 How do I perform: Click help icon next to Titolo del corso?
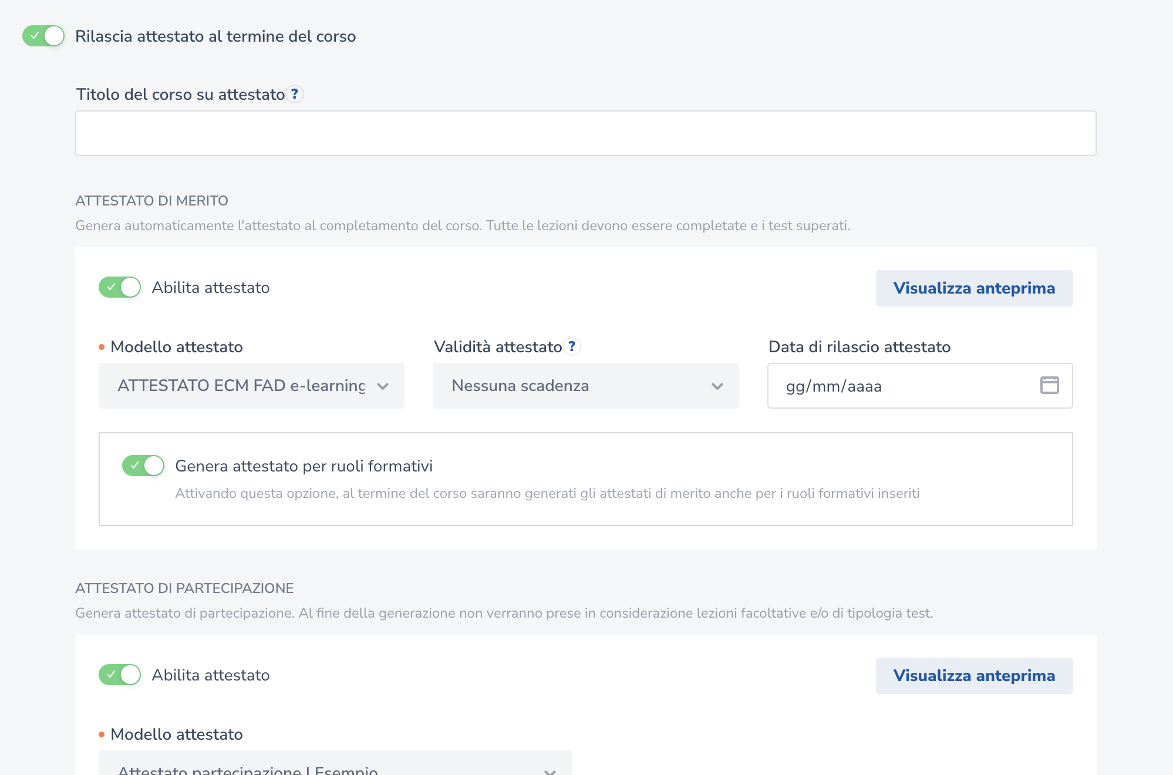pyautogui.click(x=295, y=94)
